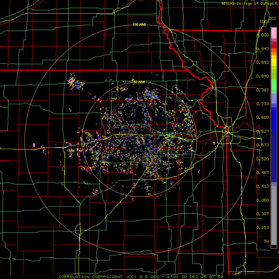Click the top scale value ending in .000
This screenshot has width=279, height=279.
pos(263,35)
